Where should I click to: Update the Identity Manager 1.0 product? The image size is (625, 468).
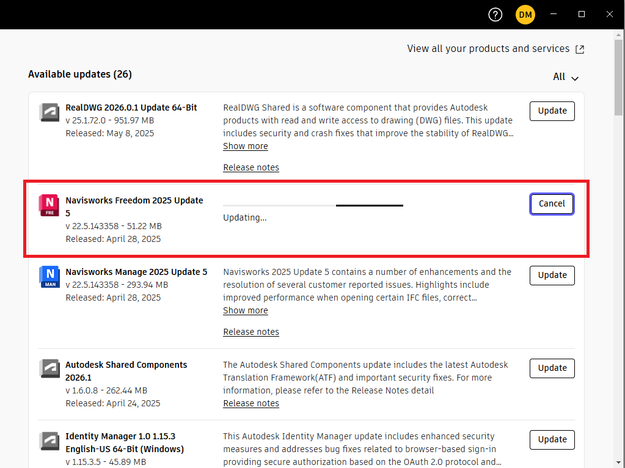552,439
